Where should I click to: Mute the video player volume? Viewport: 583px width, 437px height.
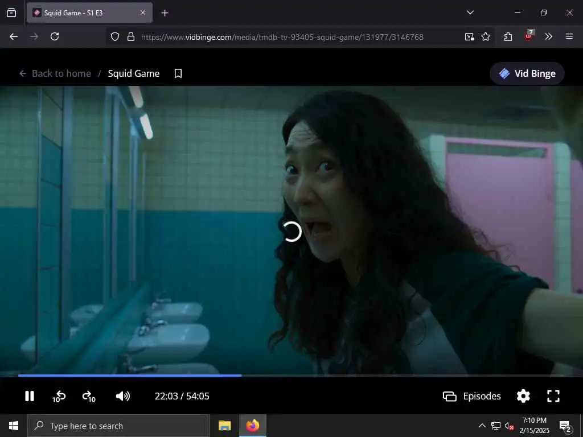point(123,396)
